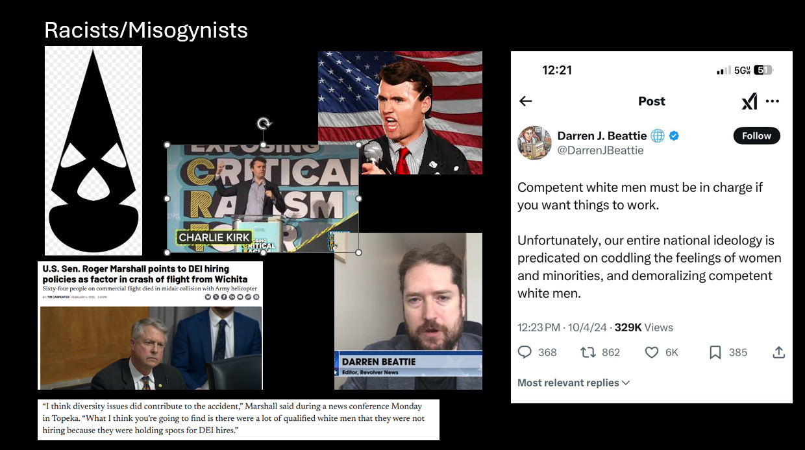Click the TIM CARPENTER byline
This screenshot has width=805, height=450.
pyautogui.click(x=58, y=297)
